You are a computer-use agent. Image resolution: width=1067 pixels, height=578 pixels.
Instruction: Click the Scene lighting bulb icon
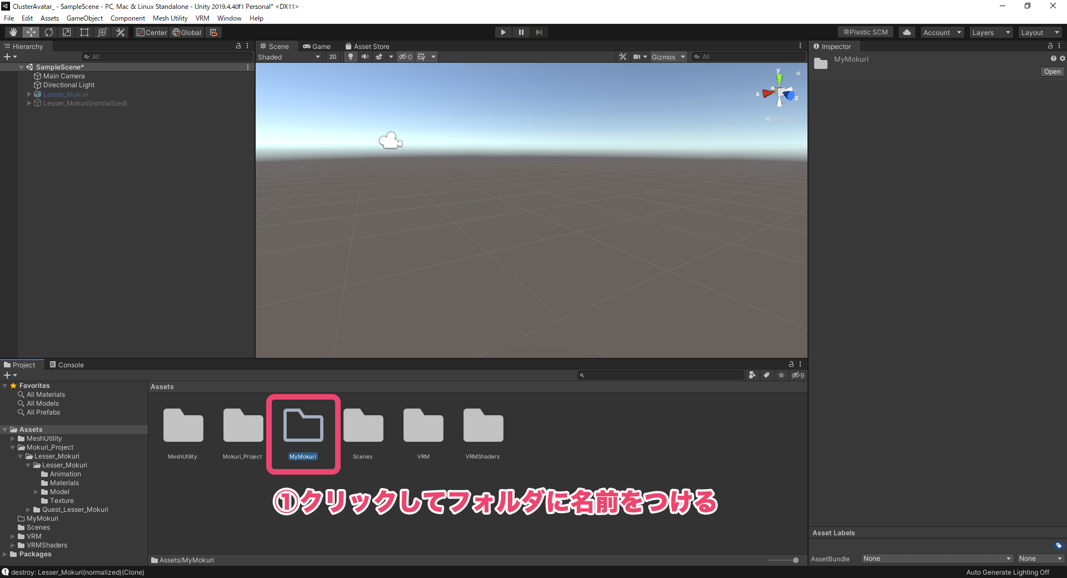point(351,57)
